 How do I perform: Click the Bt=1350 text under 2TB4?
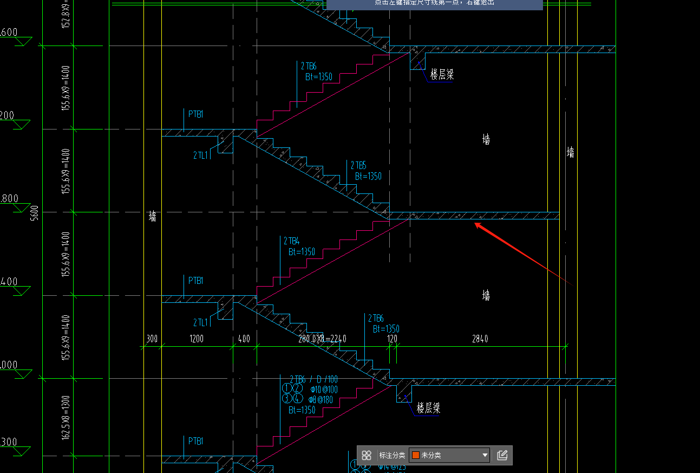coord(302,252)
